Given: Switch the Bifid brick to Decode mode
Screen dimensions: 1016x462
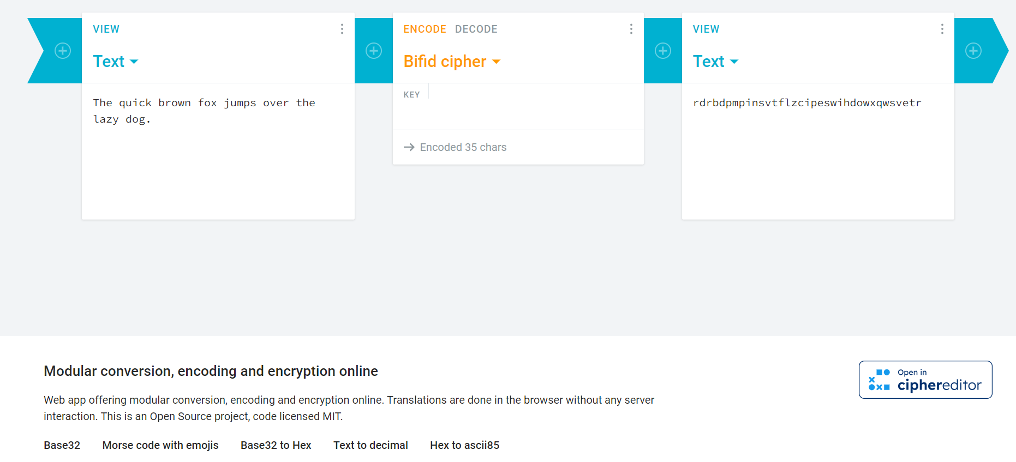Looking at the screenshot, I should click(476, 29).
